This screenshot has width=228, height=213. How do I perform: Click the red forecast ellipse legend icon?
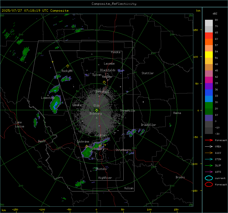coord(209,184)
